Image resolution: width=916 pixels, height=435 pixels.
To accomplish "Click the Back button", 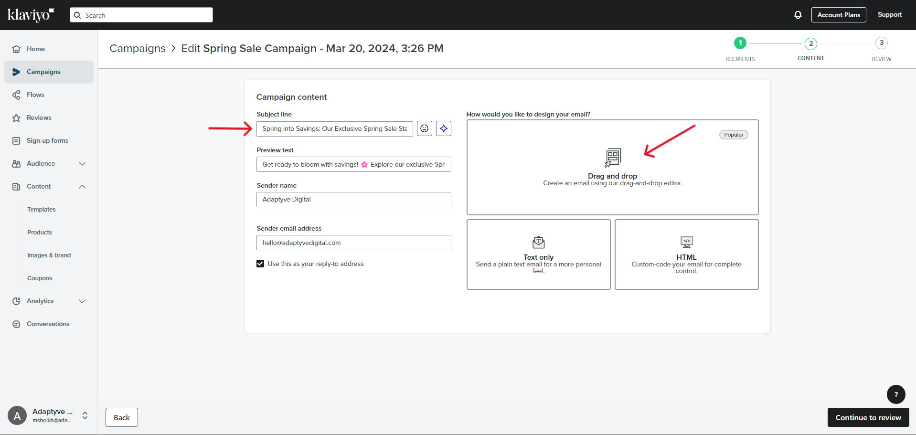I will click(122, 417).
